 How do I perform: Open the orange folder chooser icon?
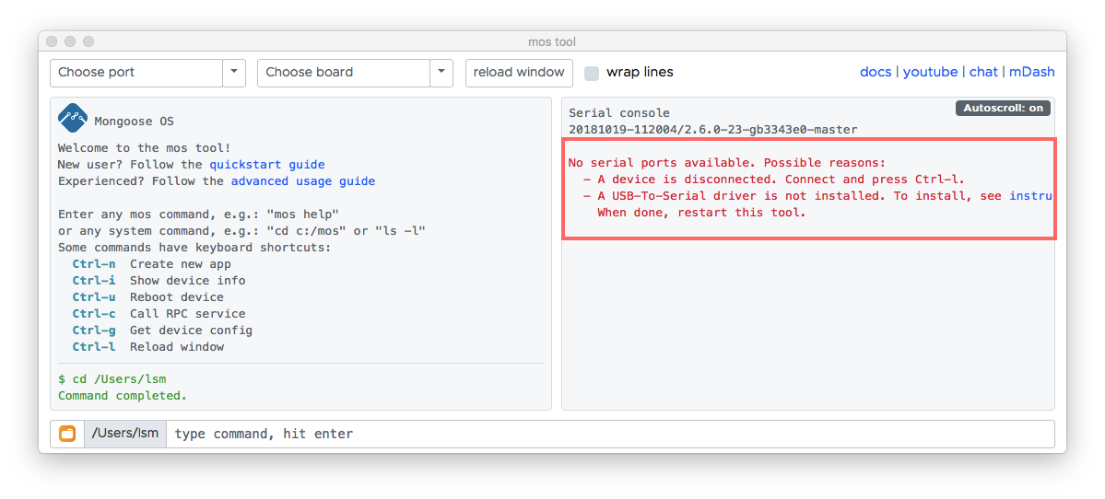67,435
